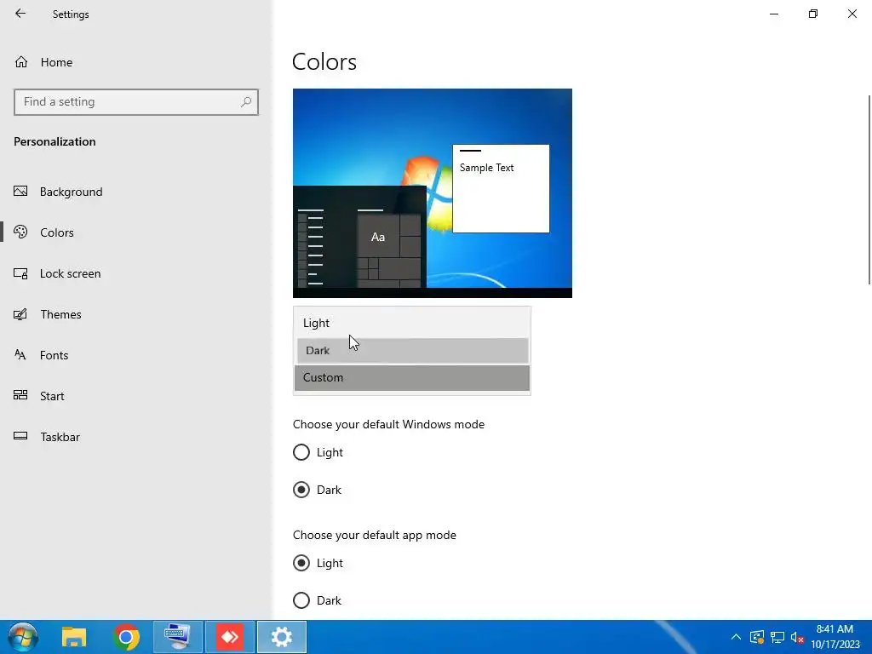This screenshot has height=654, width=872.
Task: Select Light for default Windows mode
Action: tap(301, 452)
